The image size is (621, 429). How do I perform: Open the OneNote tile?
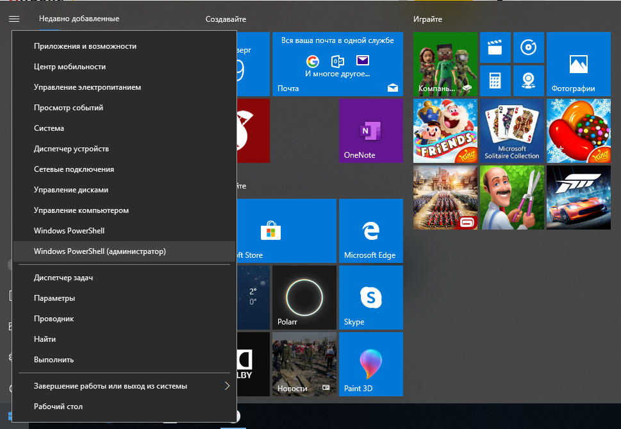pyautogui.click(x=370, y=131)
